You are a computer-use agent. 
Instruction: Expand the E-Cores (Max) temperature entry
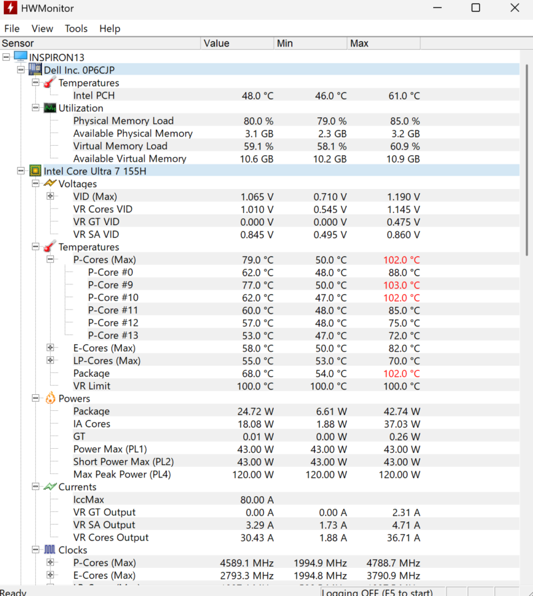point(50,348)
